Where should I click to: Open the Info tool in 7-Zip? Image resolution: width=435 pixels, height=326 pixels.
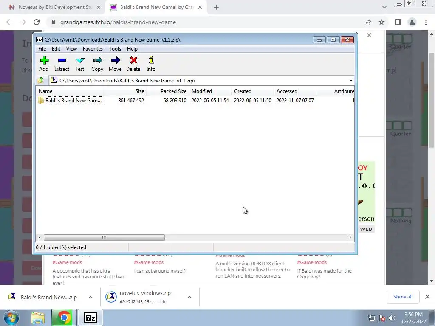pos(151,64)
